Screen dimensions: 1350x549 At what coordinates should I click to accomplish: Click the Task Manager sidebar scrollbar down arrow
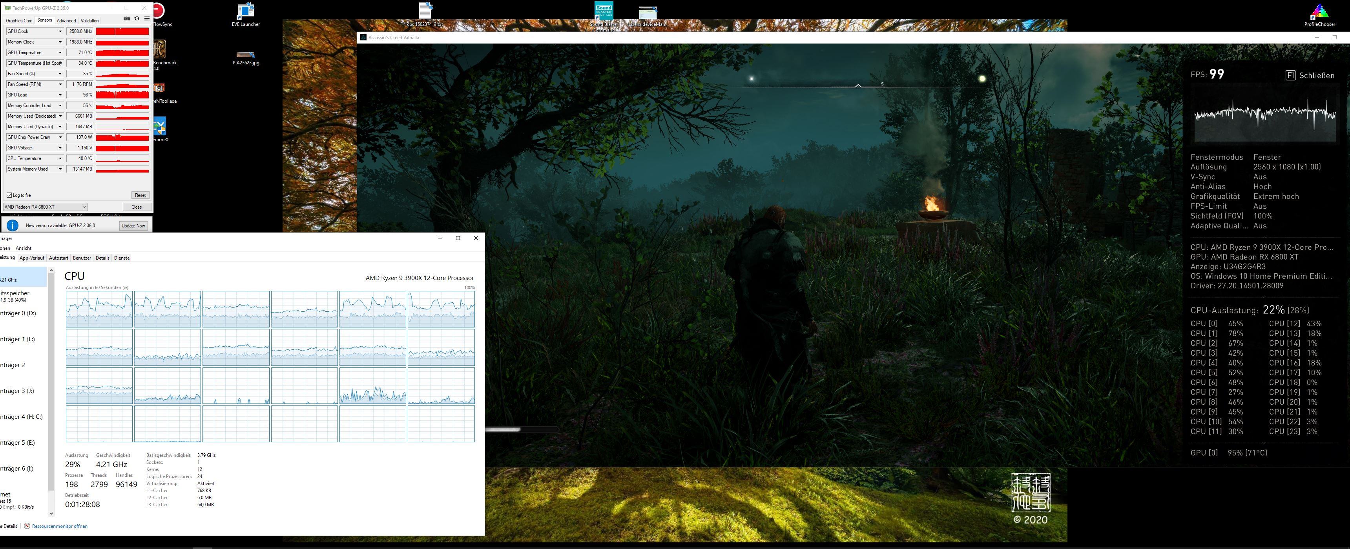pyautogui.click(x=51, y=513)
